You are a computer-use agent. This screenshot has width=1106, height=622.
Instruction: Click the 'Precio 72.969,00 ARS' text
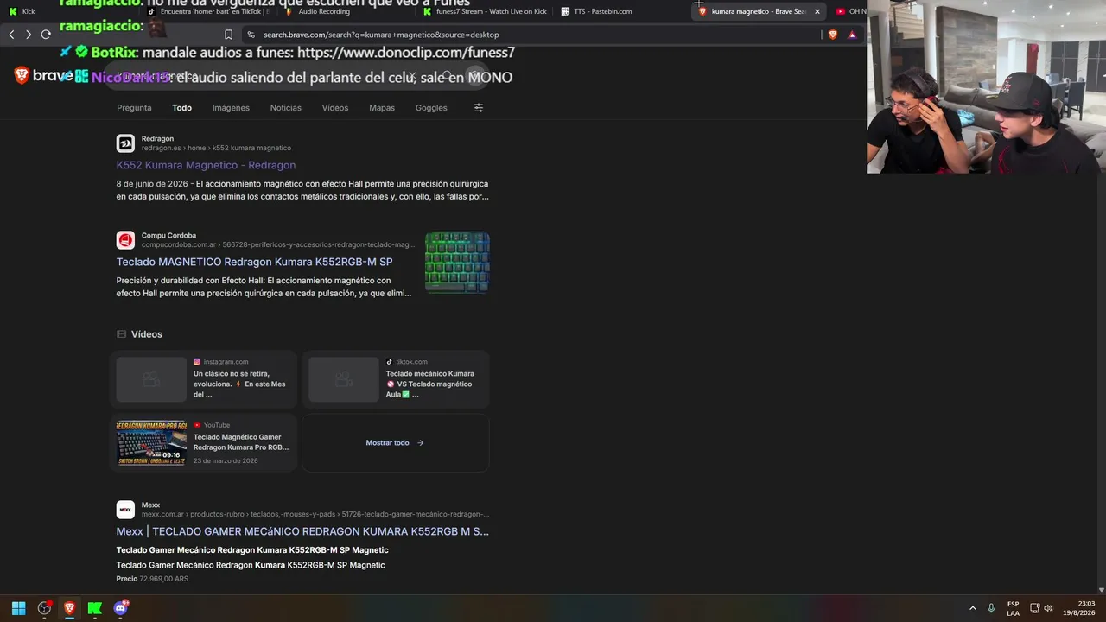pyautogui.click(x=152, y=579)
